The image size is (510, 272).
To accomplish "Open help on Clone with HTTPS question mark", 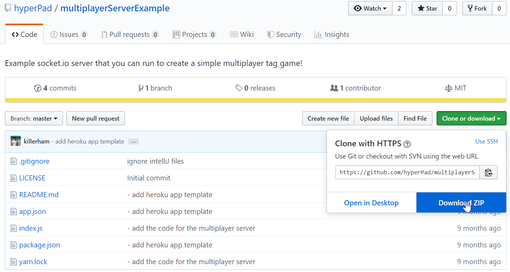I will pos(407,144).
